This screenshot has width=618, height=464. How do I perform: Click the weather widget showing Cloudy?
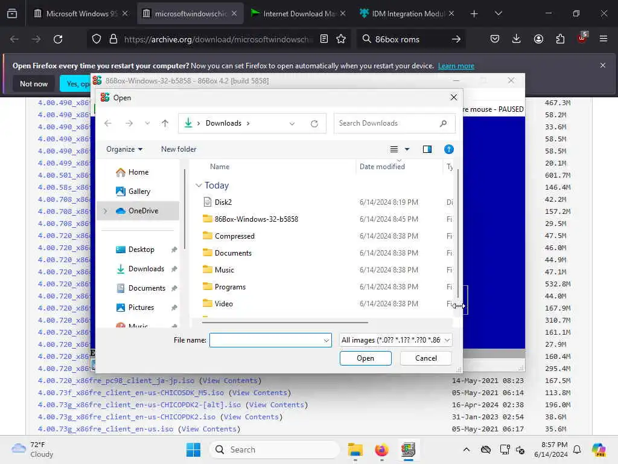pyautogui.click(x=33, y=449)
